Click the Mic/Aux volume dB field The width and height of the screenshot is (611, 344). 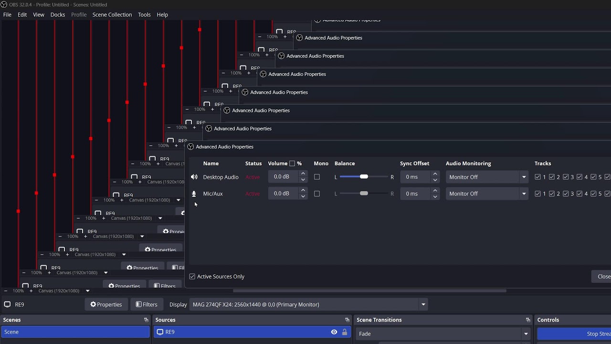point(284,193)
